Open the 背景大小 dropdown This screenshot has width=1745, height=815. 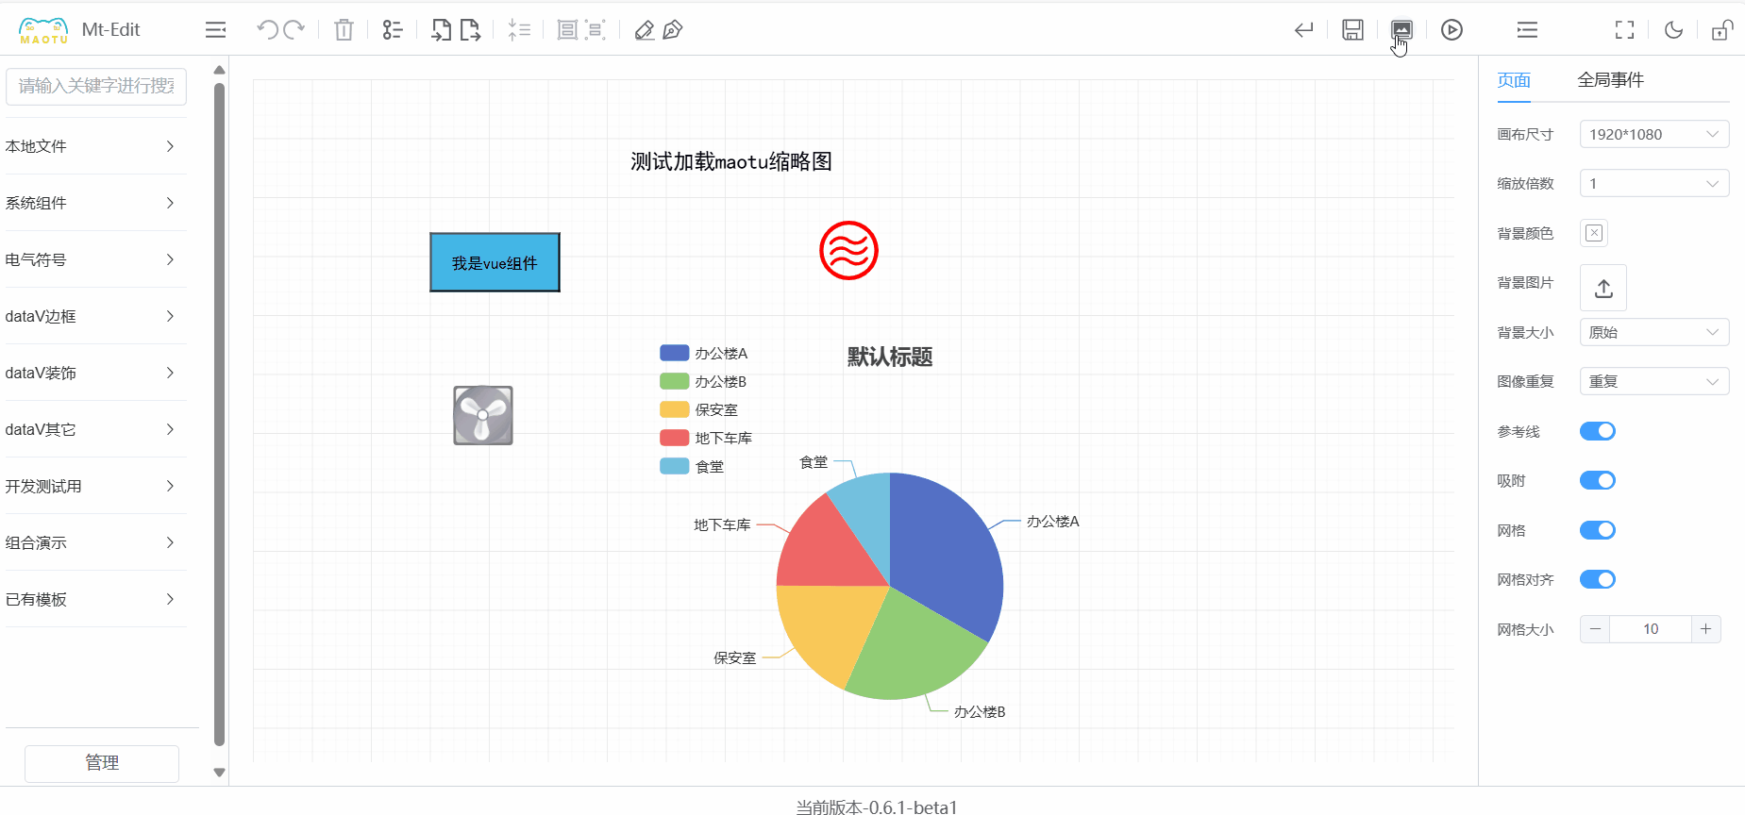tap(1653, 332)
